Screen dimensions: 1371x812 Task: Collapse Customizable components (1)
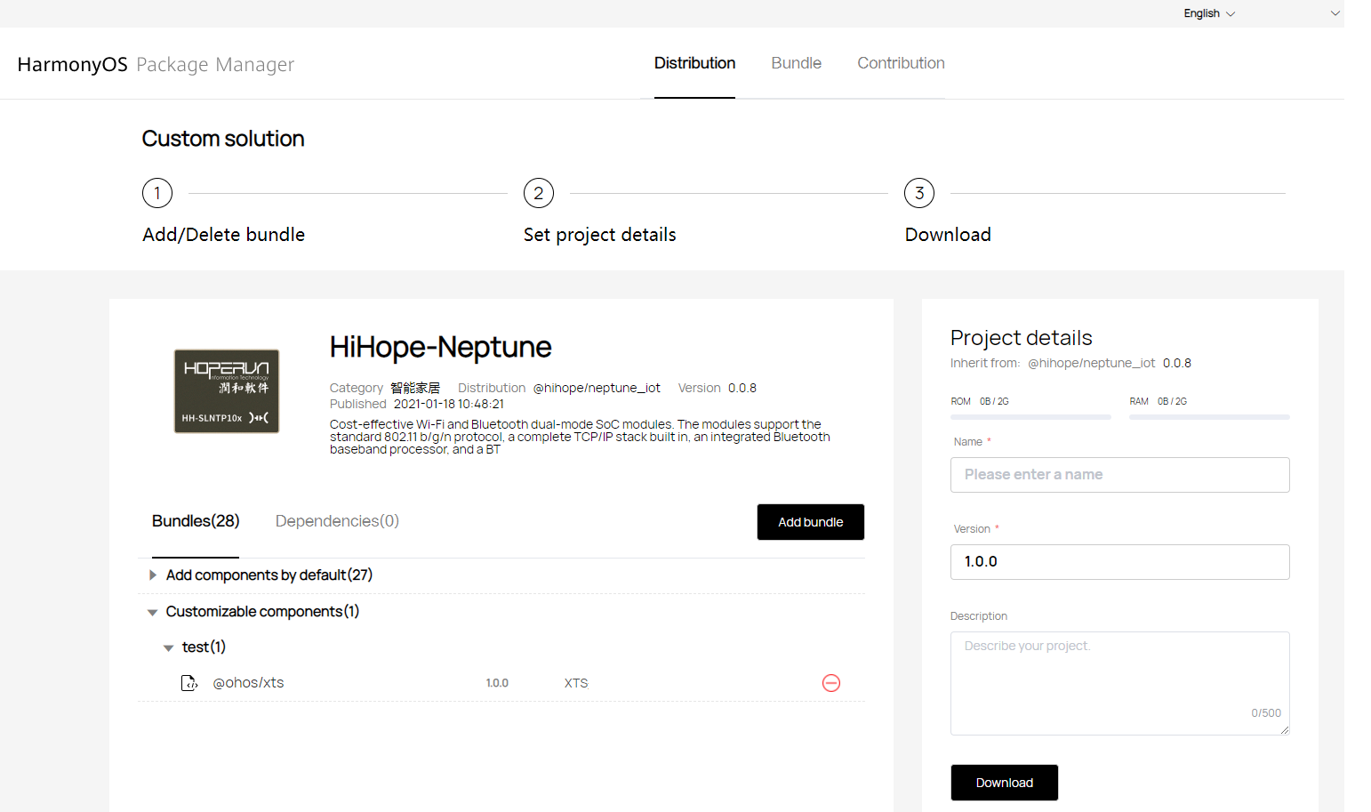coord(152,612)
